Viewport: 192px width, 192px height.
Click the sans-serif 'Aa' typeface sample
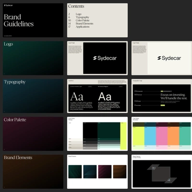click(x=105, y=96)
